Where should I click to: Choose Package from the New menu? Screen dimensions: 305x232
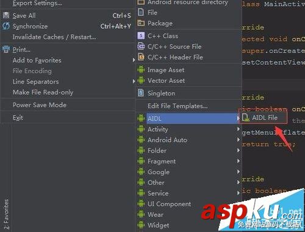tap(188, 23)
